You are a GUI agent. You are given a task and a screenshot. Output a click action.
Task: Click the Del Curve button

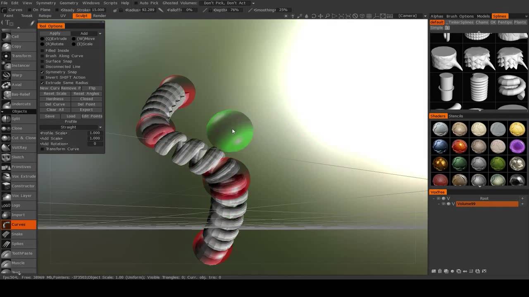(55, 104)
